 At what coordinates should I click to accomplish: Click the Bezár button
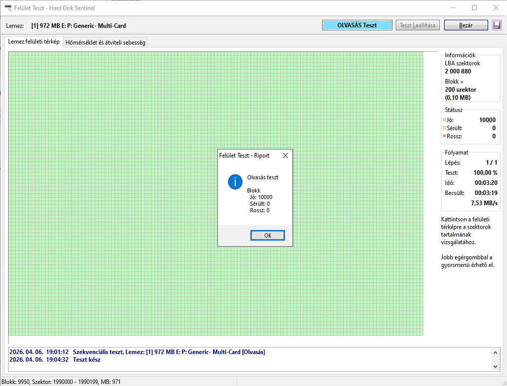coord(466,25)
